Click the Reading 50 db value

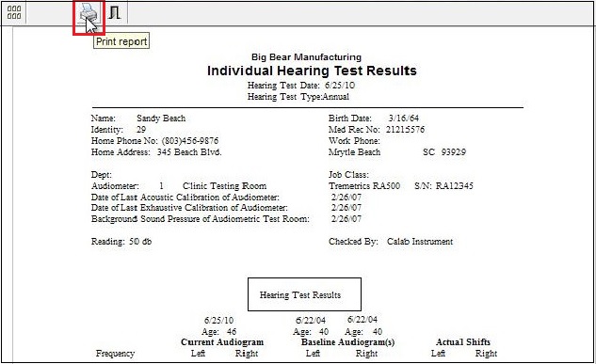tap(140, 242)
